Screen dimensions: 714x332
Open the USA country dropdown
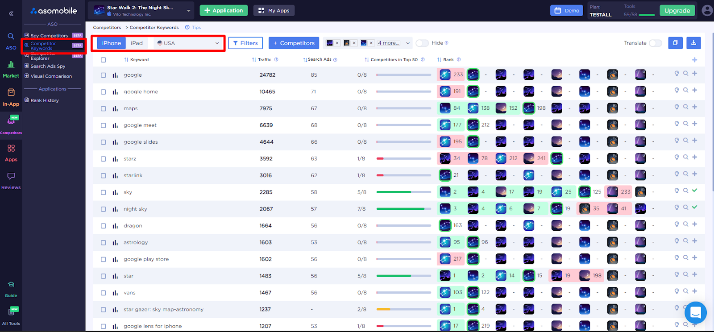188,43
